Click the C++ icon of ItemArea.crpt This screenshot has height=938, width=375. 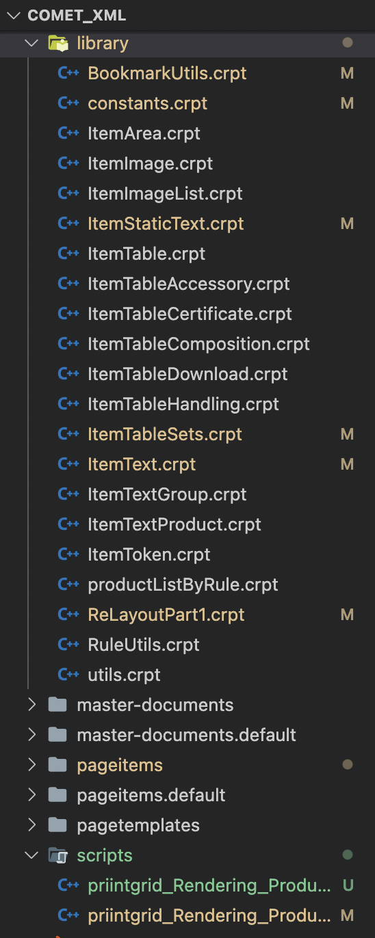point(68,133)
